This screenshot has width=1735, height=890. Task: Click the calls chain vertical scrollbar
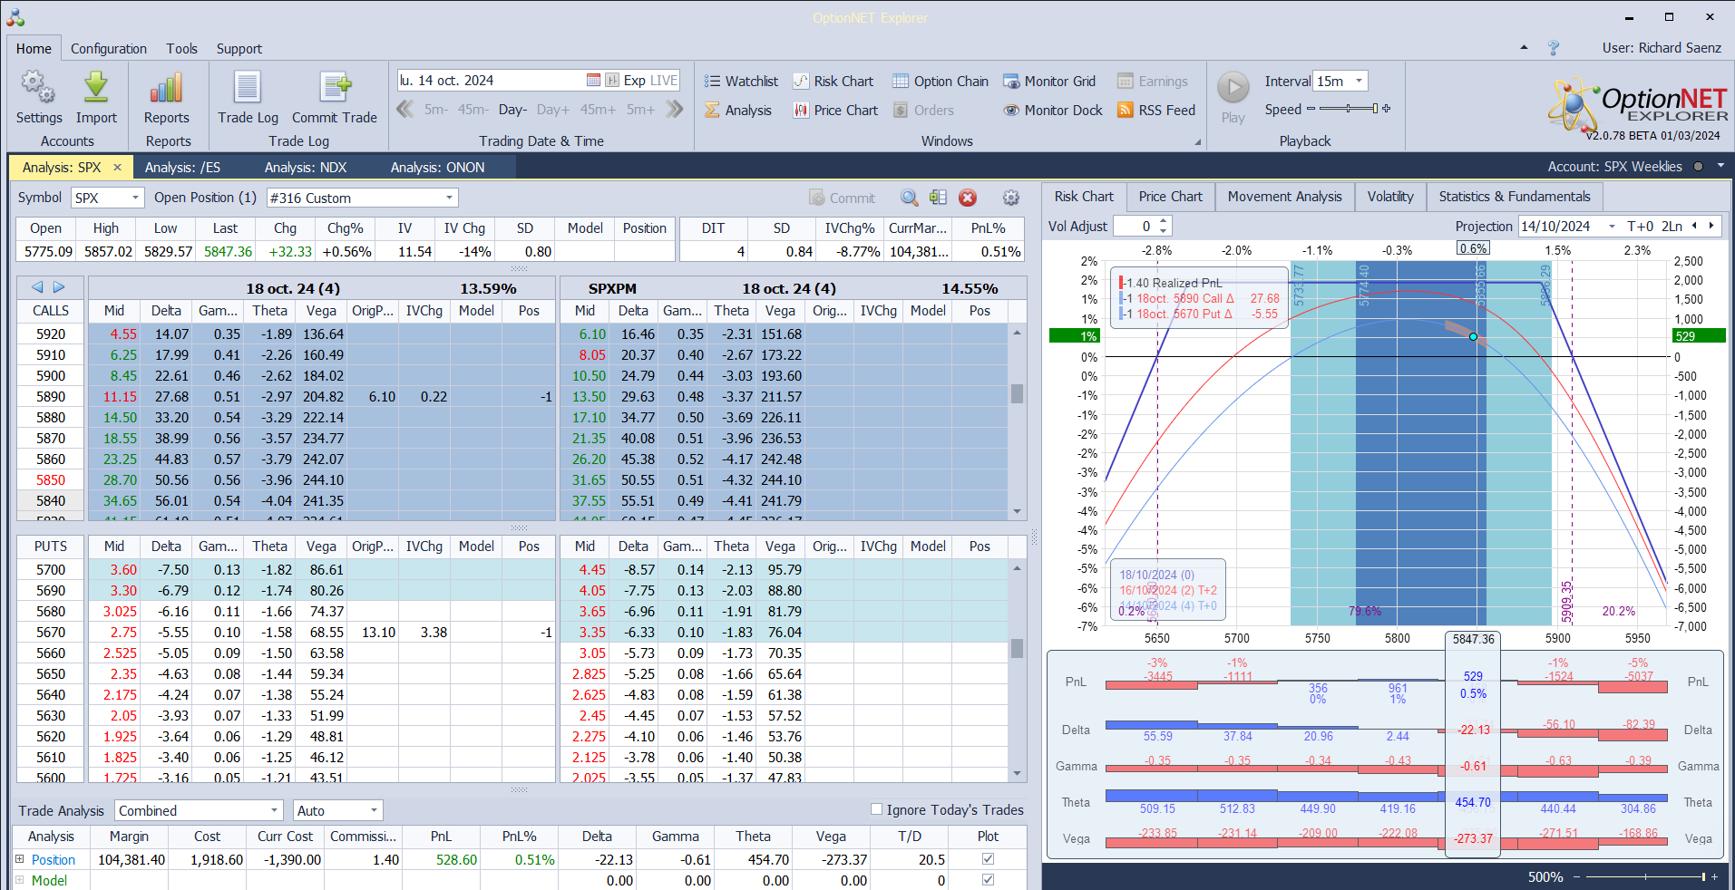click(x=1017, y=422)
